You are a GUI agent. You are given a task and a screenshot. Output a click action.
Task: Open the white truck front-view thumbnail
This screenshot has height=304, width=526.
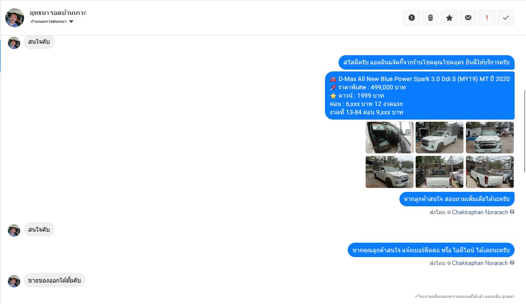click(x=490, y=138)
